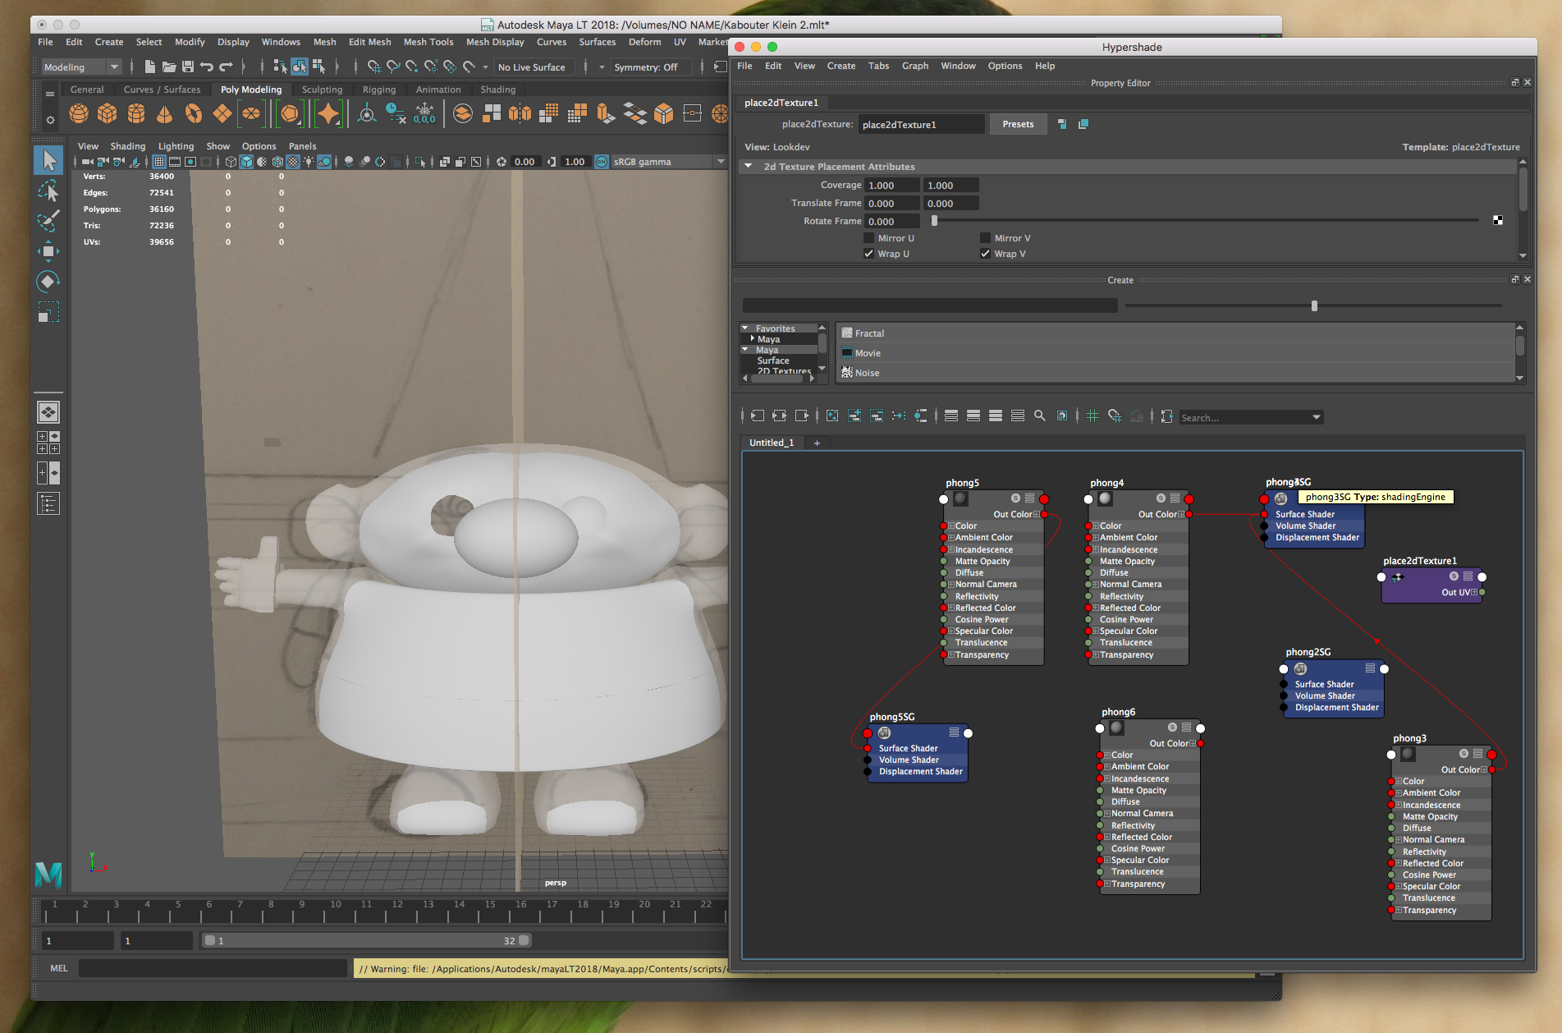Switch to the Sculpting shelf tab
The height and width of the screenshot is (1033, 1562).
click(322, 89)
